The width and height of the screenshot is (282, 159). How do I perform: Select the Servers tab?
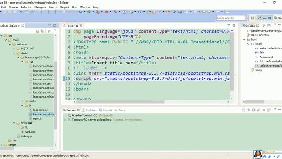71,110
